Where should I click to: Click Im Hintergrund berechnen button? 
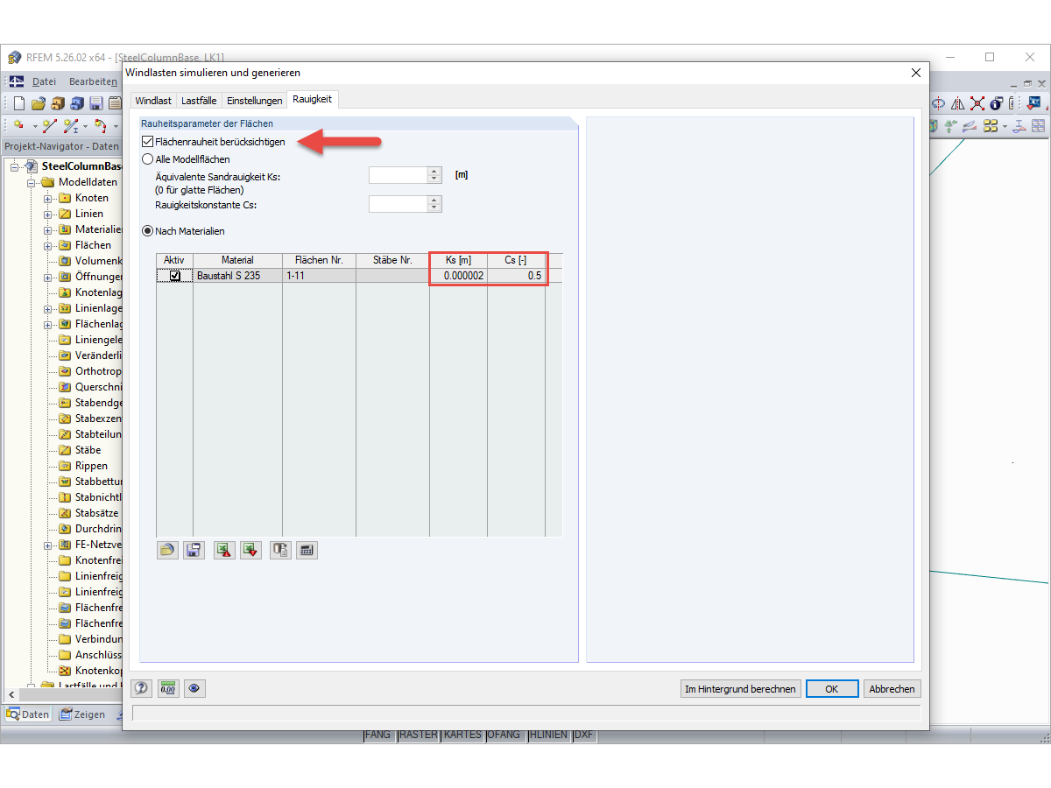740,689
